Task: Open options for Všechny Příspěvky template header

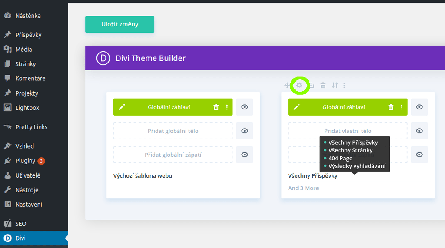Action: point(402,107)
